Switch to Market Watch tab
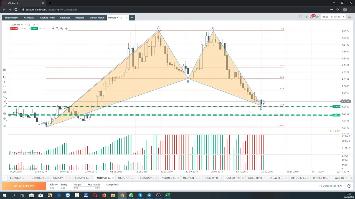 (97, 17)
